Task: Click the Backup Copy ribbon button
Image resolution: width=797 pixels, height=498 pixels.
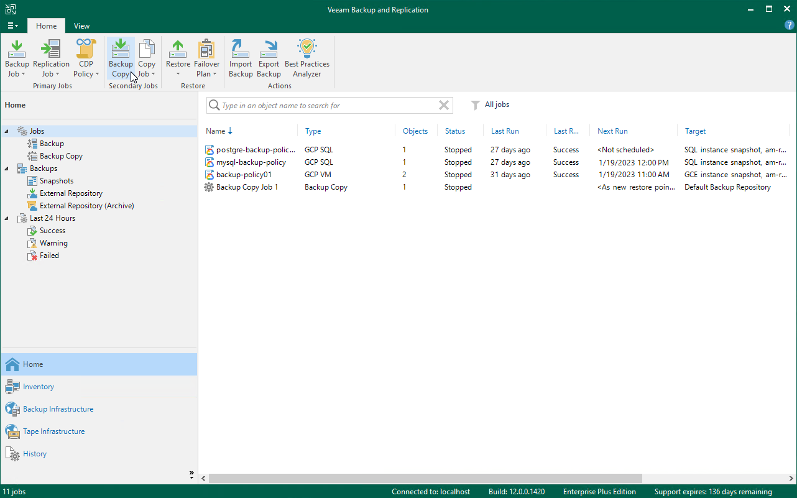Action: (x=121, y=58)
